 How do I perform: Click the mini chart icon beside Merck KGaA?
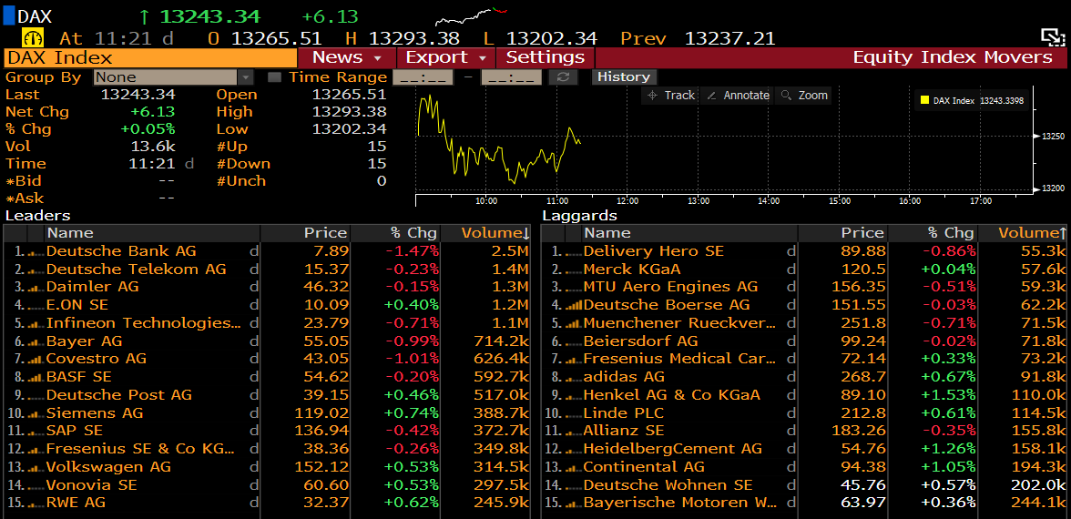coord(573,270)
